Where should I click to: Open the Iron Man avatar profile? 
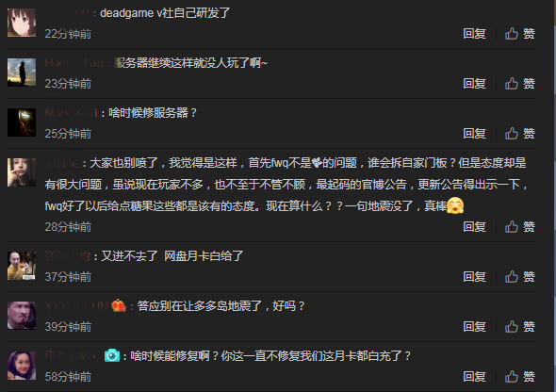tap(22, 122)
